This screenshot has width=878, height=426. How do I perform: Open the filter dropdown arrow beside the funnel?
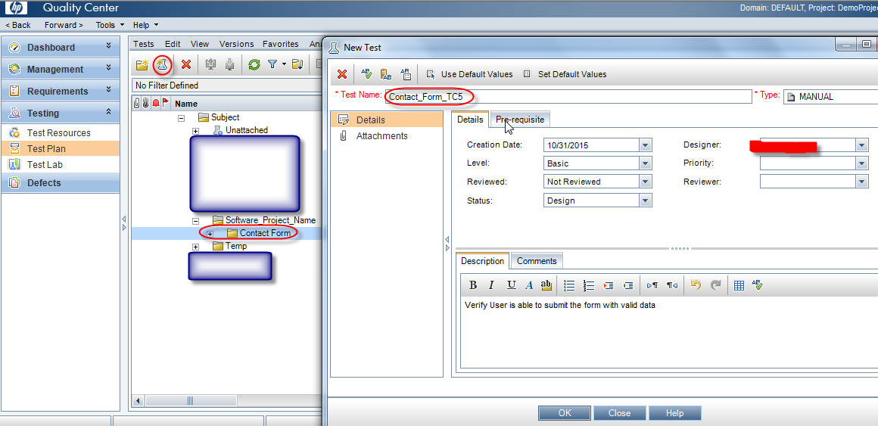[x=284, y=64]
